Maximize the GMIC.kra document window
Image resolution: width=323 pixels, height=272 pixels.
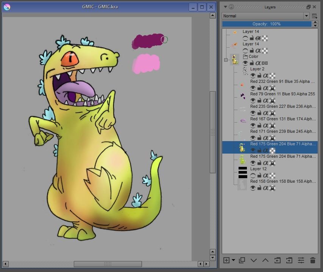point(202,7)
